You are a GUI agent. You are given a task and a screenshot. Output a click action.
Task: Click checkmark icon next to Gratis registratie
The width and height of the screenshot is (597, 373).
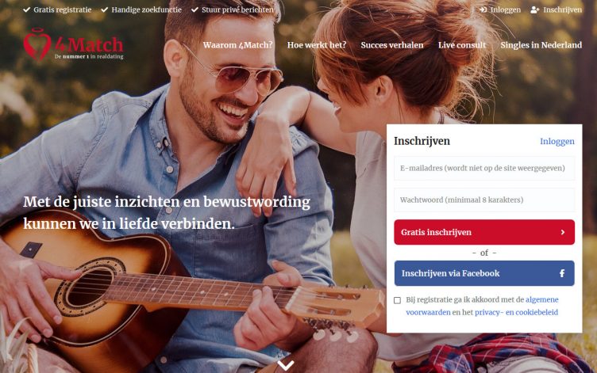coord(27,10)
